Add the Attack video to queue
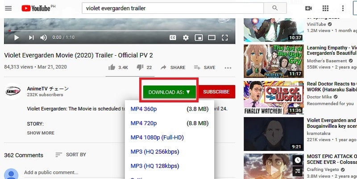 pyautogui.click(x=298, y=171)
